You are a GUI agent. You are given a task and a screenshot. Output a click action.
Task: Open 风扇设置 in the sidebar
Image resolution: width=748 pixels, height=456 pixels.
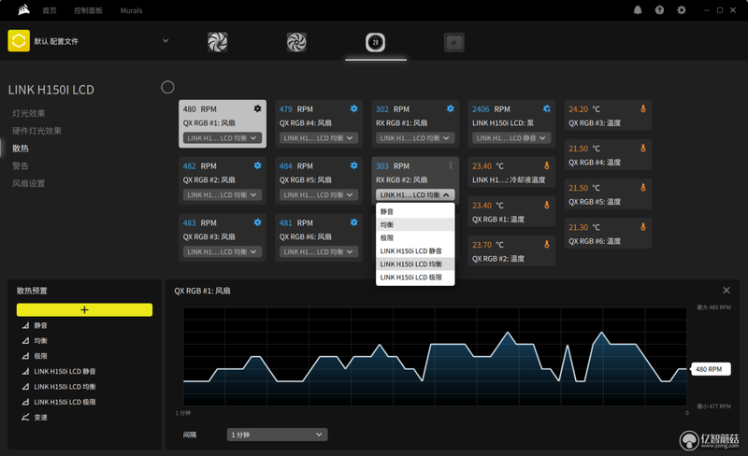click(29, 183)
